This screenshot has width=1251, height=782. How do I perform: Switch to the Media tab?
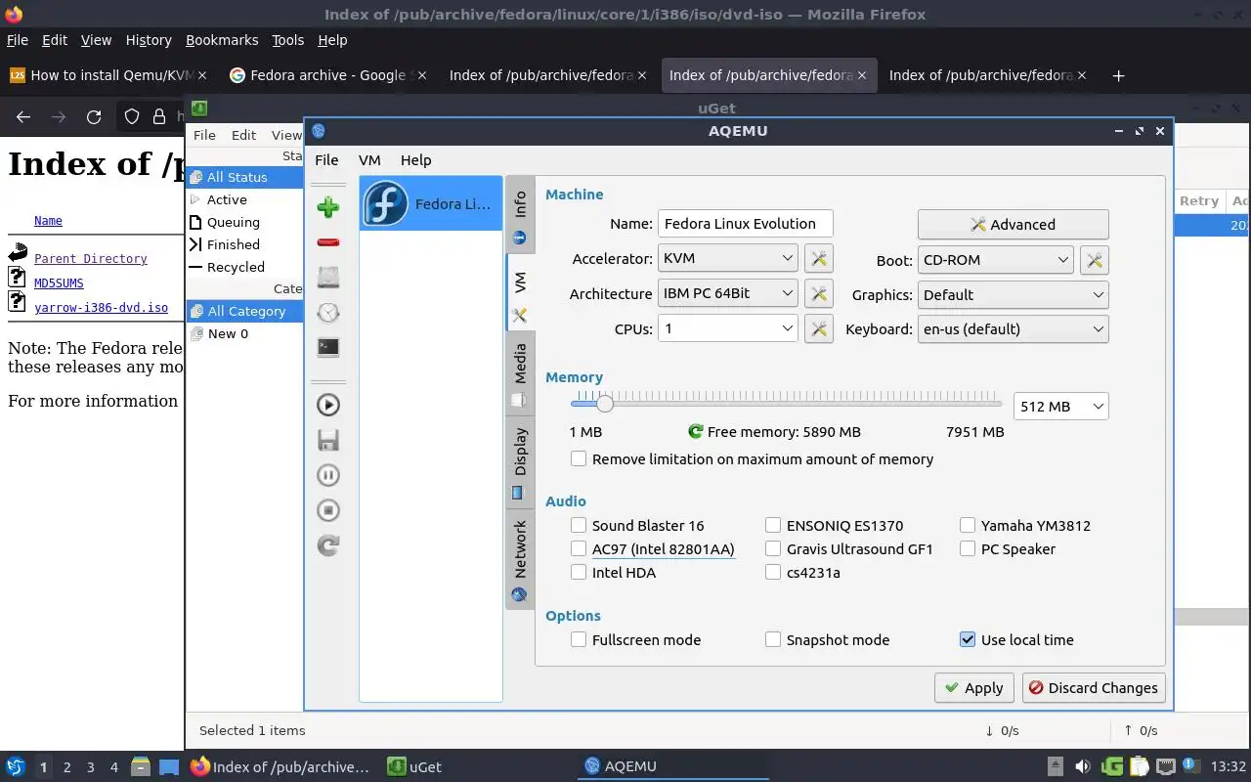point(520,374)
